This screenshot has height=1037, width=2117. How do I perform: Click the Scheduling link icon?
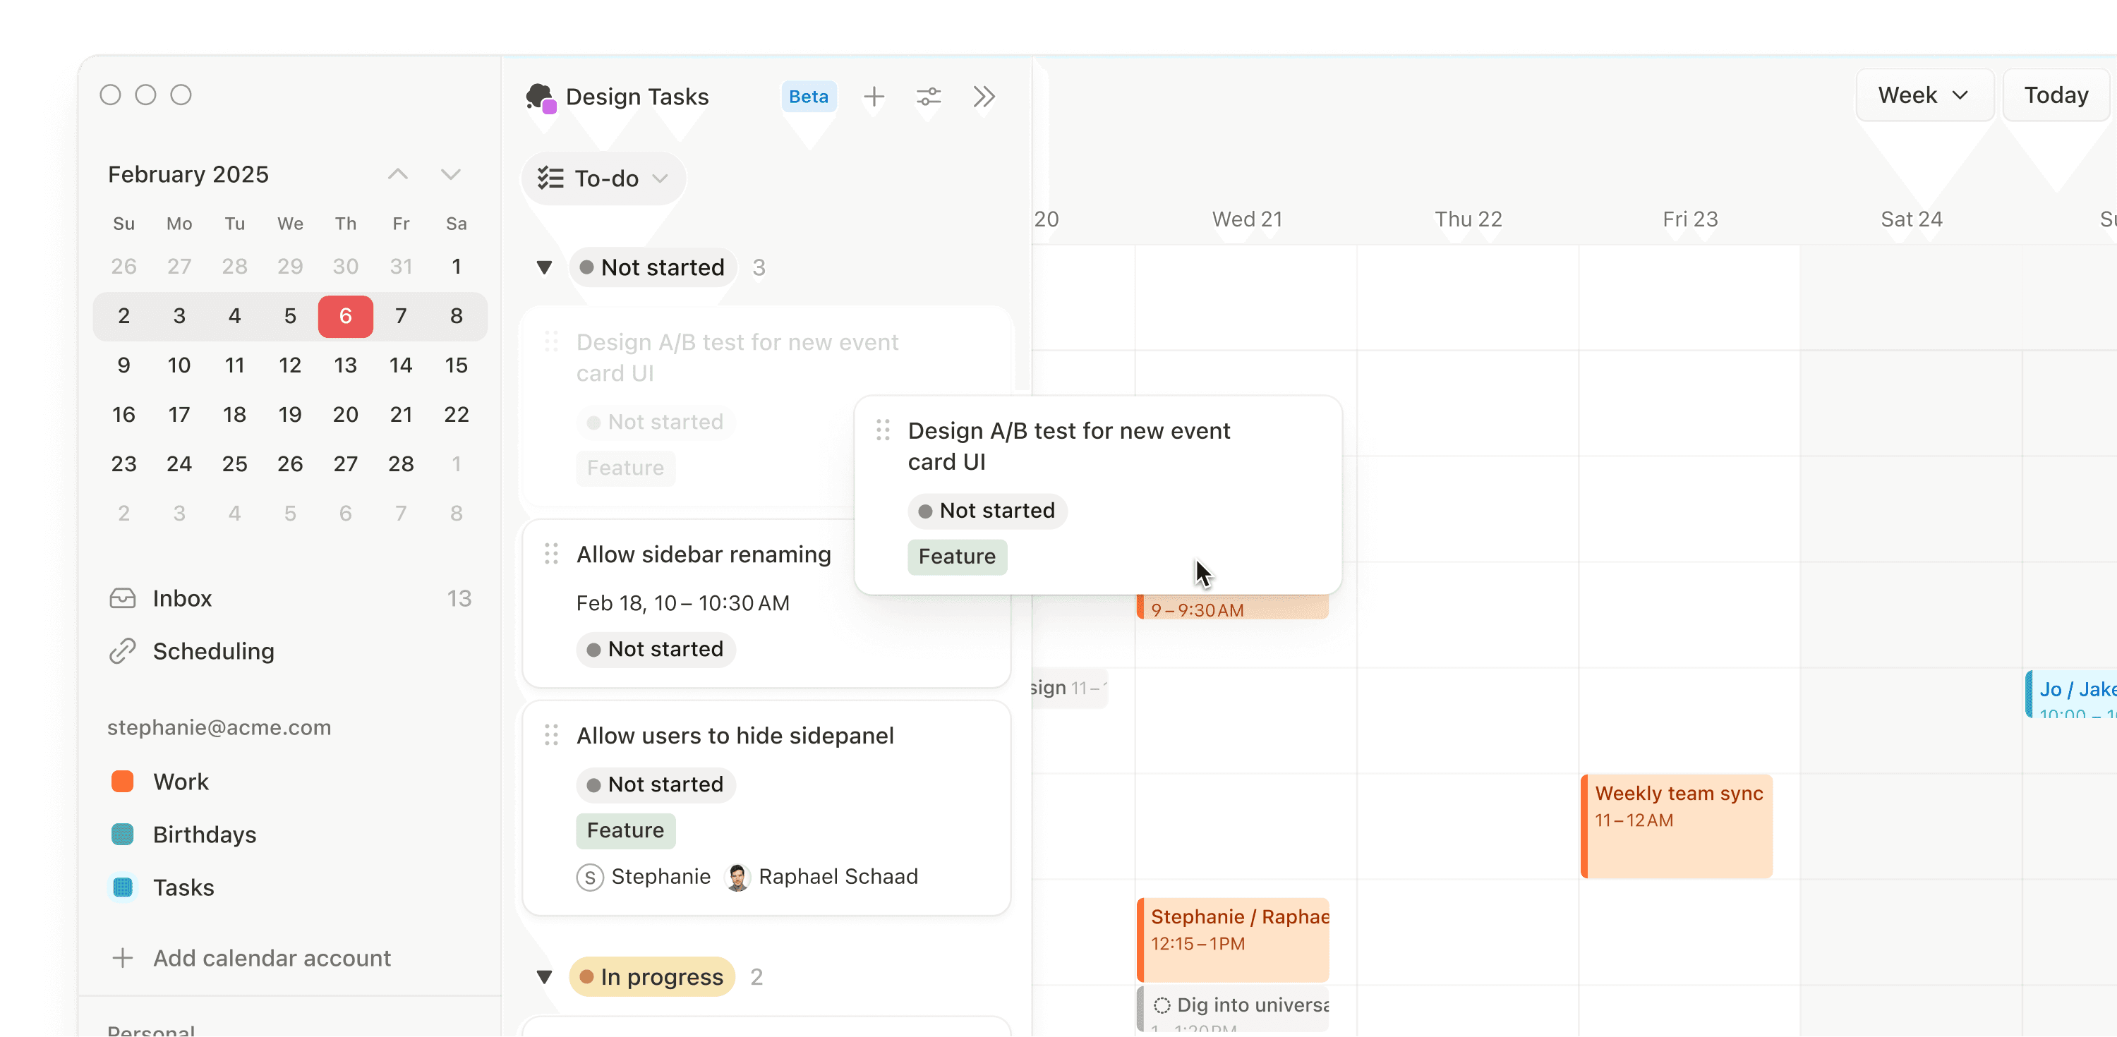pyautogui.click(x=123, y=651)
